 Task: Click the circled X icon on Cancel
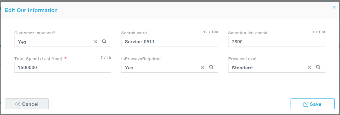click(x=18, y=104)
